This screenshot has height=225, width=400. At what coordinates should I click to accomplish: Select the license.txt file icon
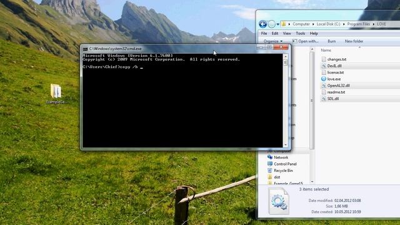[324, 72]
